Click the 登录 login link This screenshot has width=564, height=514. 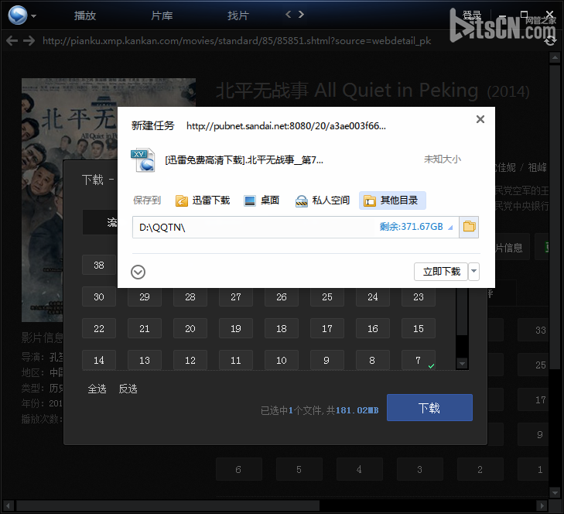(x=472, y=15)
